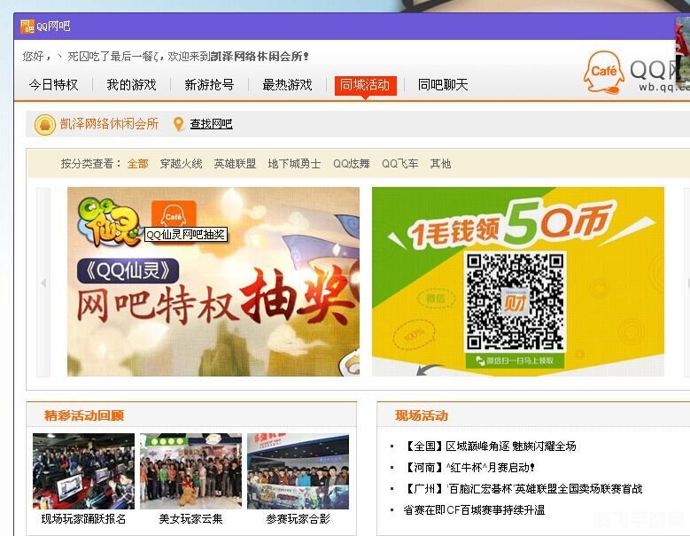The height and width of the screenshot is (536, 690).
Task: Click the QR code on the 5Q币 banner
Action: click(516, 301)
